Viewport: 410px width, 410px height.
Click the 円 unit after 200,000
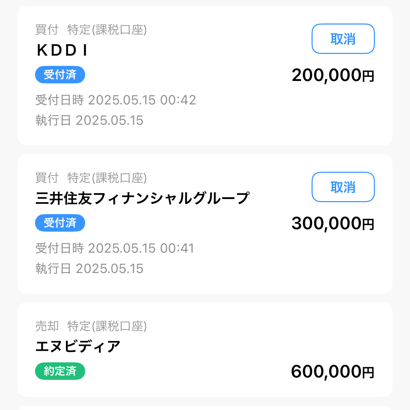tap(368, 76)
